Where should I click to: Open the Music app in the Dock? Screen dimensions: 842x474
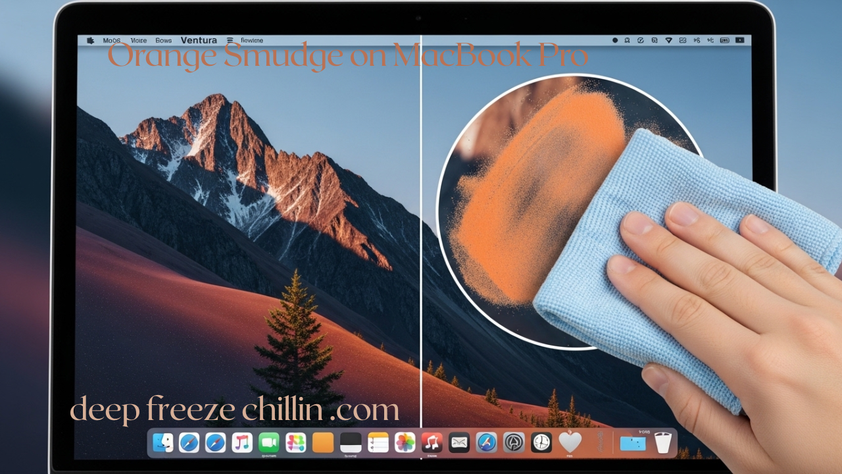point(241,442)
